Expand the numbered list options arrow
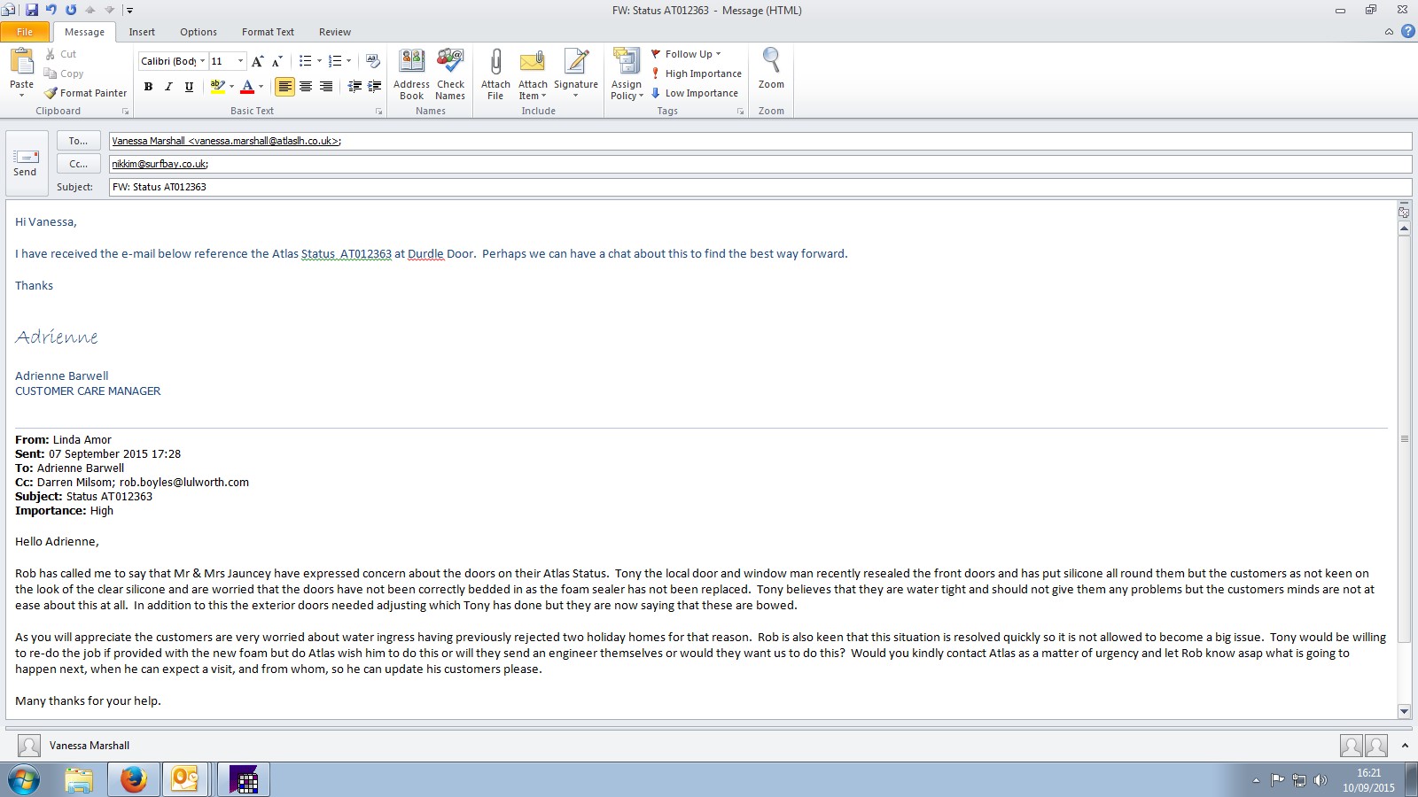The image size is (1418, 797). coord(348,61)
